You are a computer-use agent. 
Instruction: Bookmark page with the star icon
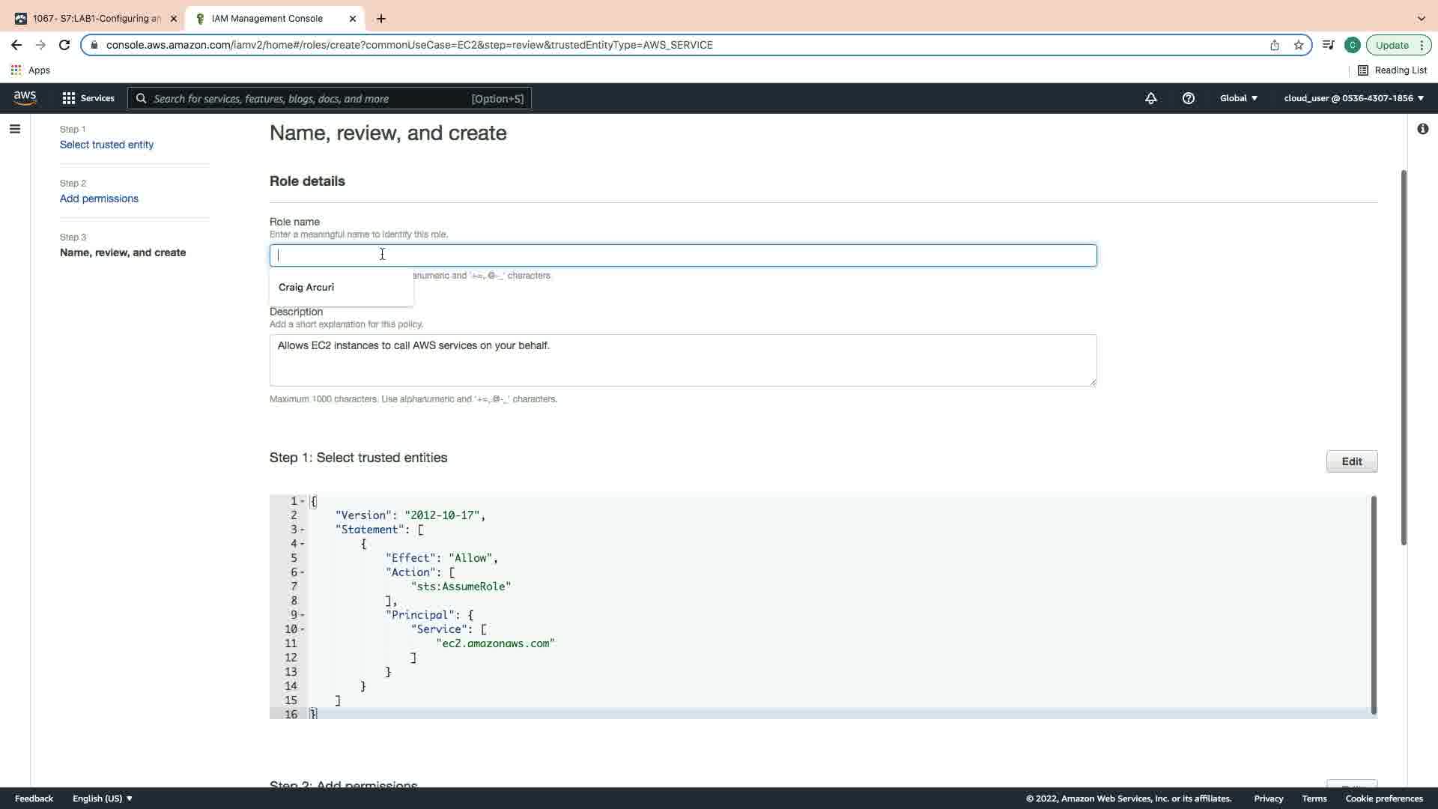coord(1299,45)
